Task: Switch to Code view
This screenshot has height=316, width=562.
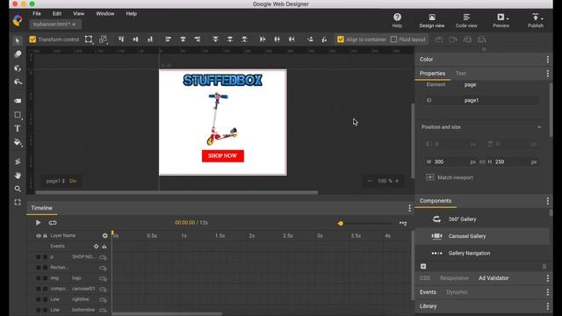Action: 466,20
